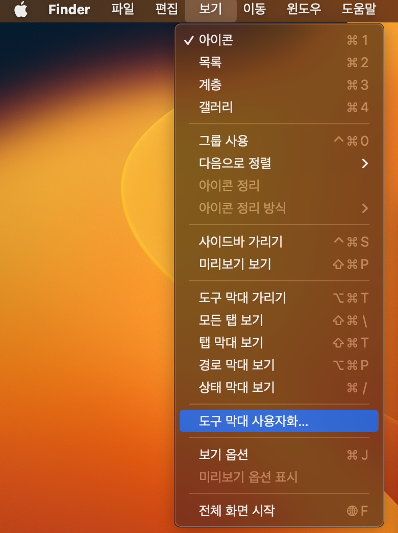Open the Apple menu
Screen dimensions: 398x533
21,9
